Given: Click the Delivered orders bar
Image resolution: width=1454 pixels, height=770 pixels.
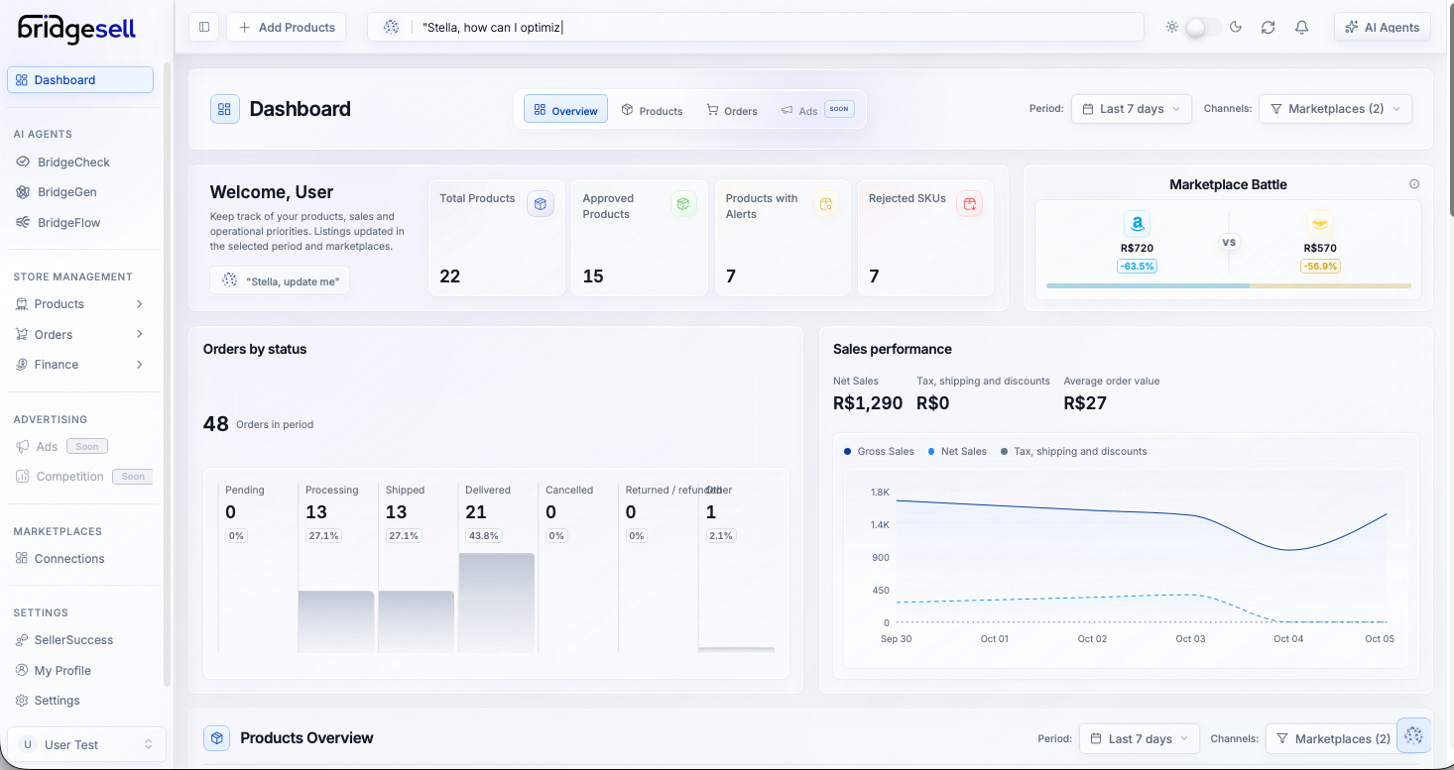Looking at the screenshot, I should pos(497,603).
